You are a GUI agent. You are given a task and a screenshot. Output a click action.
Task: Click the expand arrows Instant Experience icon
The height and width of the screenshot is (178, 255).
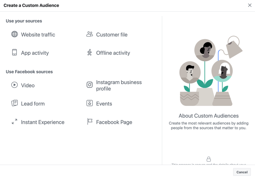click(x=14, y=121)
